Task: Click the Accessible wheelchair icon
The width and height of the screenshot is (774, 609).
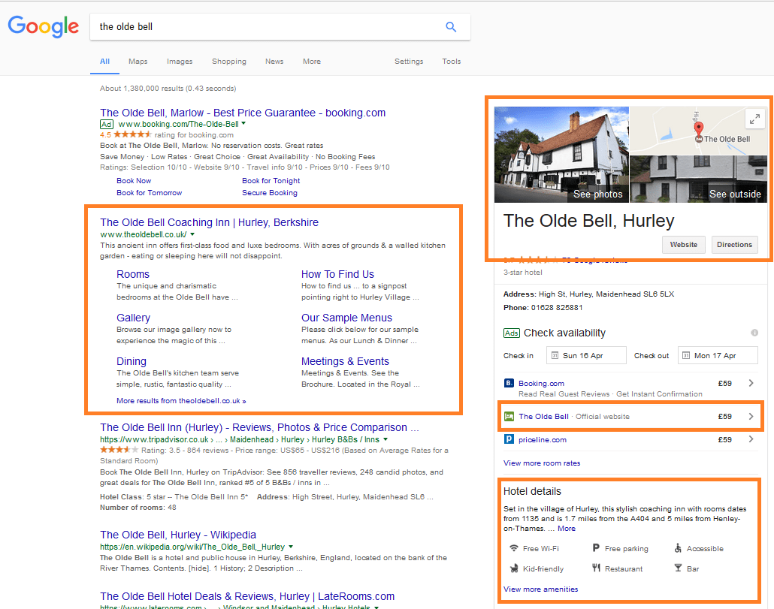Action: pos(678,548)
